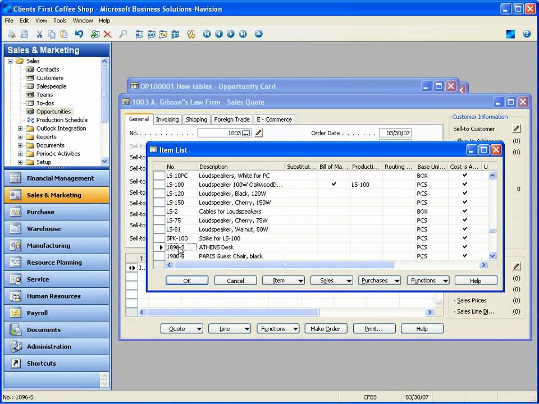
Task: Click the FlowFilter toolbar icon
Action: pyautogui.click(x=163, y=34)
